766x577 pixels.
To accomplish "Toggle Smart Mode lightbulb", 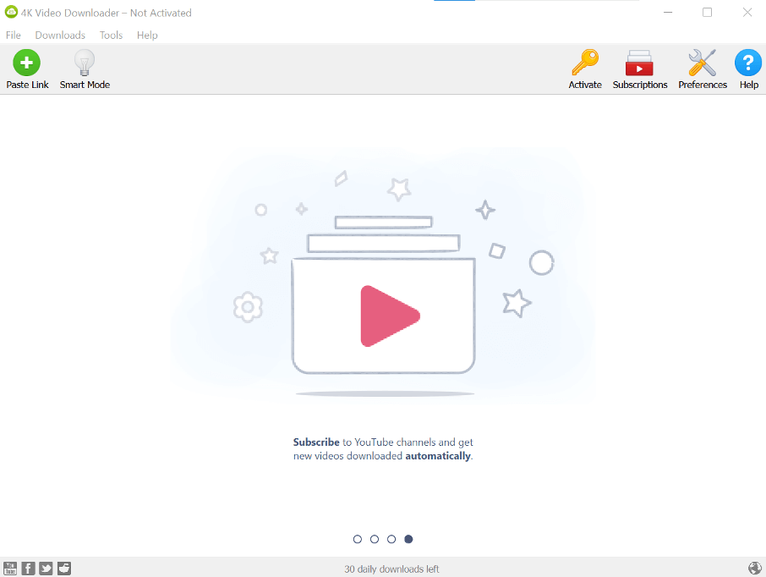I will pos(85,69).
